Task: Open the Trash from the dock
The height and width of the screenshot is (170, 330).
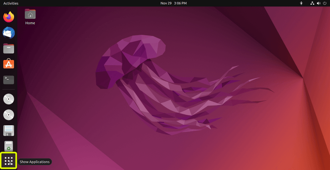Action: [9, 146]
